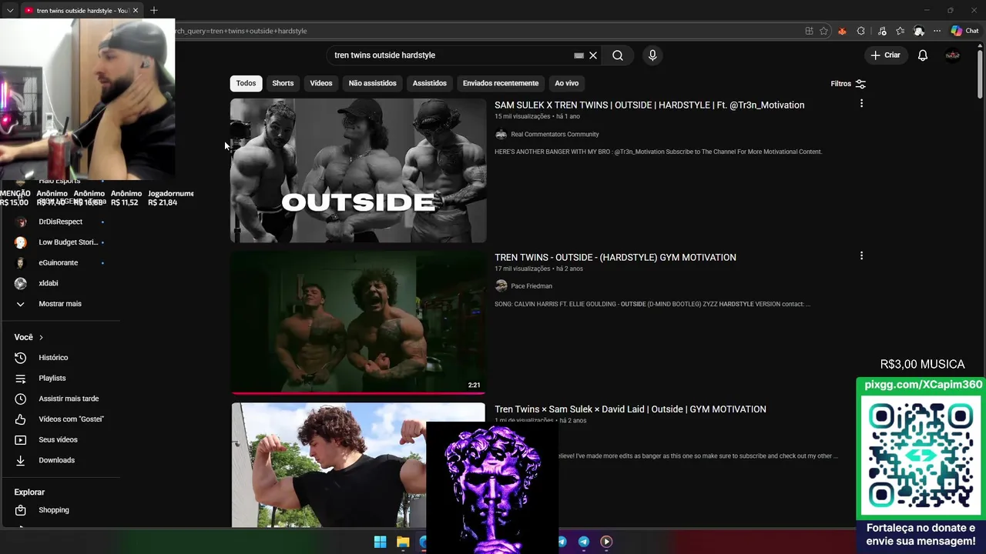Open the biceps flex video thumbnail
Viewport: 986px width, 554px height.
(x=327, y=465)
